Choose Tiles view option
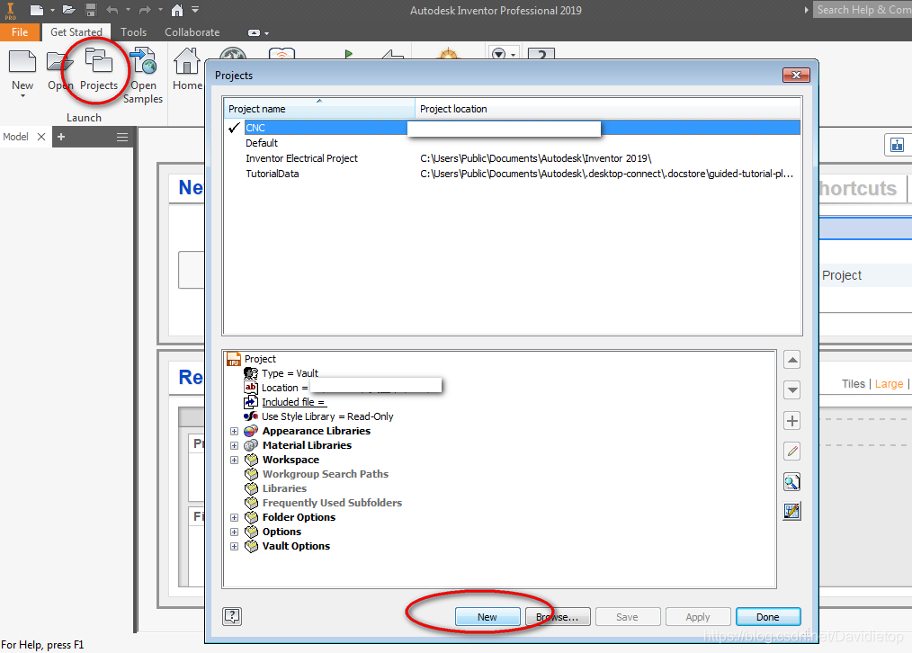 point(854,384)
